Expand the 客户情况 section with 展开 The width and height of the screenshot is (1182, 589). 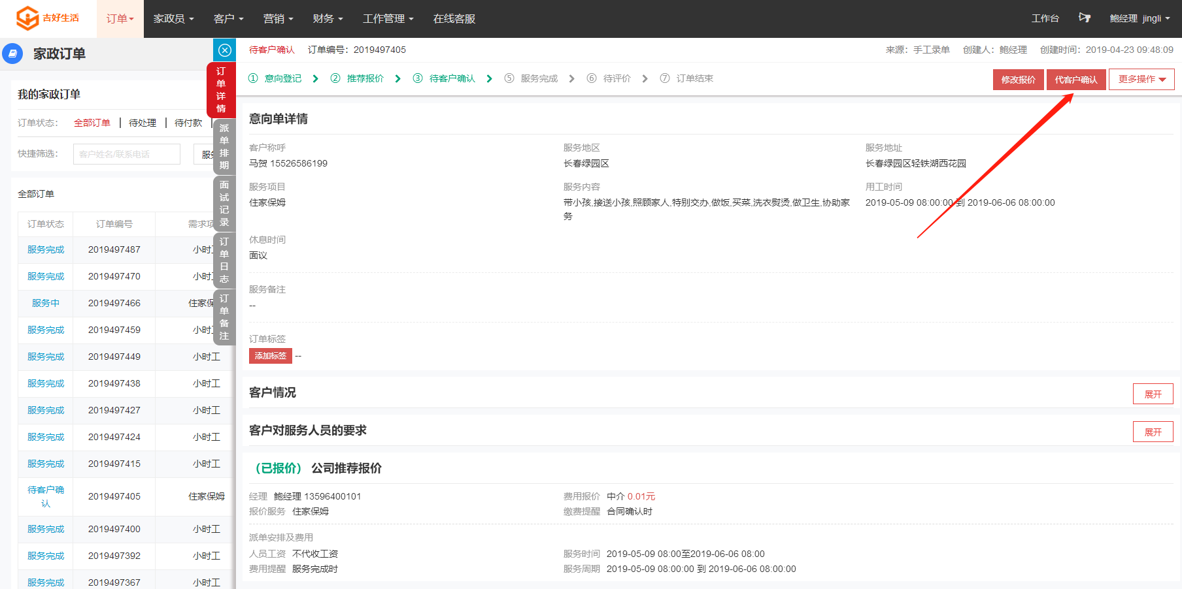coord(1153,394)
